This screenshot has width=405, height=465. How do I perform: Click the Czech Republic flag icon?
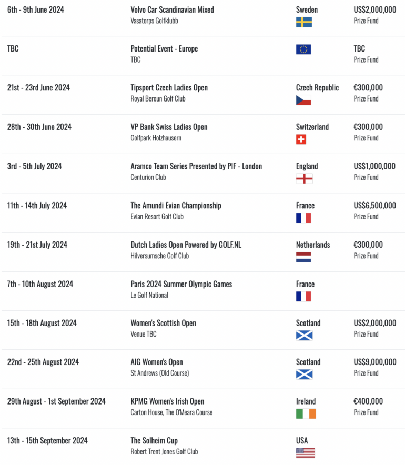(x=303, y=100)
